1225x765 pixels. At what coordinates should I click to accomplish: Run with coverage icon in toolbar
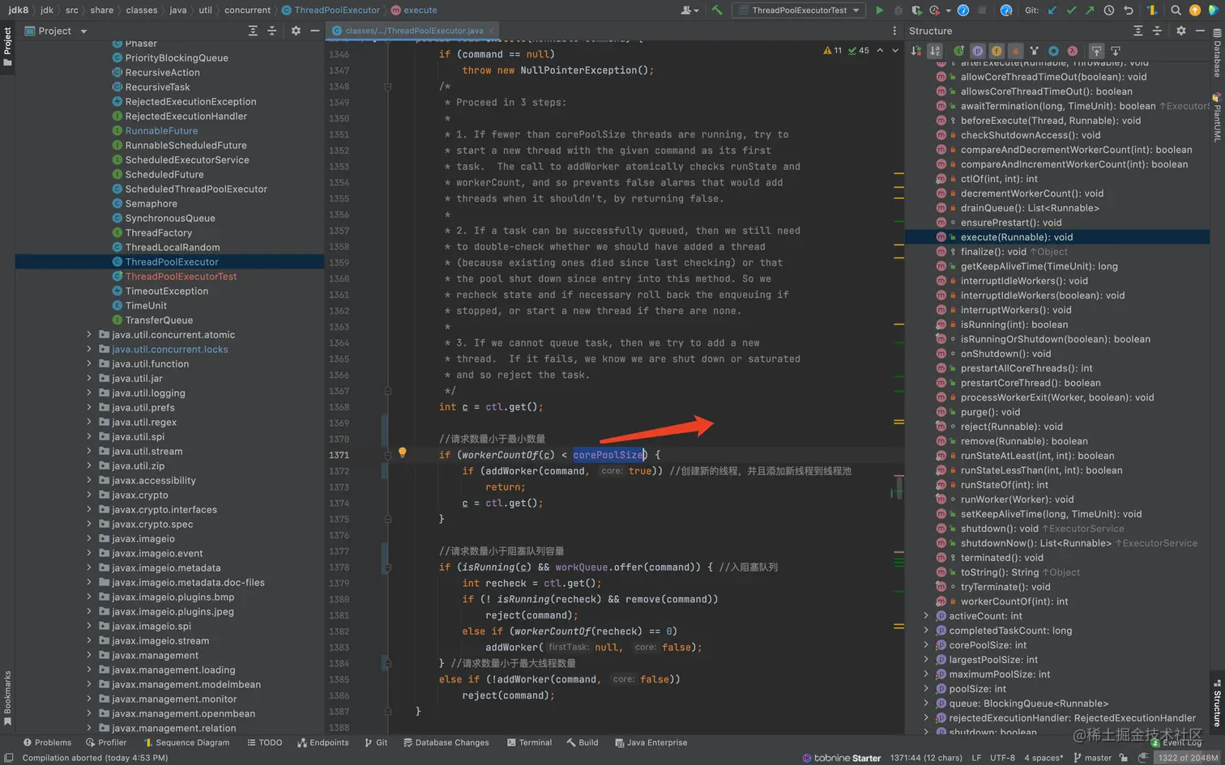point(916,10)
